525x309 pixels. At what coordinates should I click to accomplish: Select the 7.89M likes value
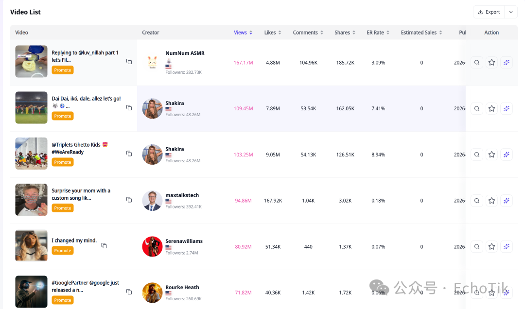pyautogui.click(x=273, y=108)
